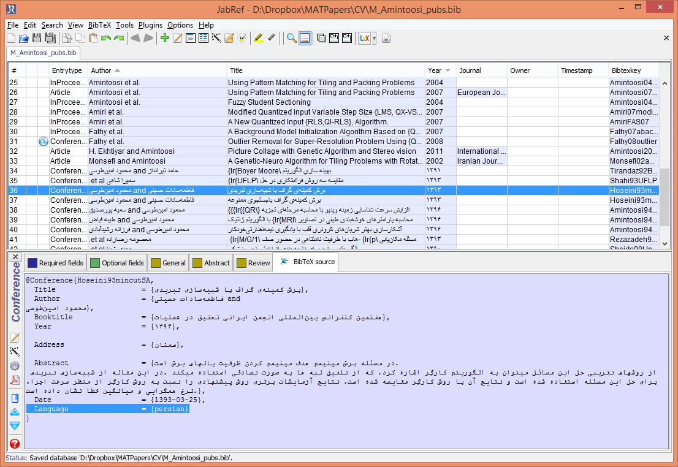The width and height of the screenshot is (678, 467).
Task: Close the entry editor panel
Action: coord(15,256)
